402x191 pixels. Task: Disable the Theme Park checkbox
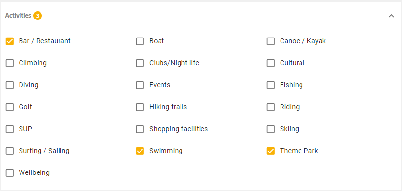point(270,151)
